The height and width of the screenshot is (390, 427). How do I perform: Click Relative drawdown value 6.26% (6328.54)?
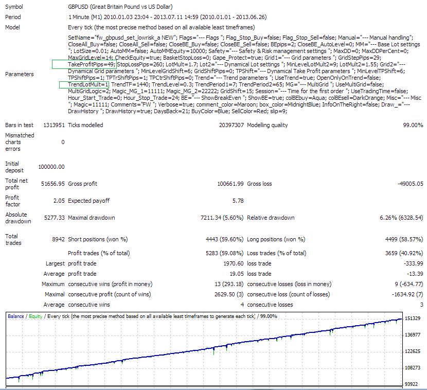(401, 218)
